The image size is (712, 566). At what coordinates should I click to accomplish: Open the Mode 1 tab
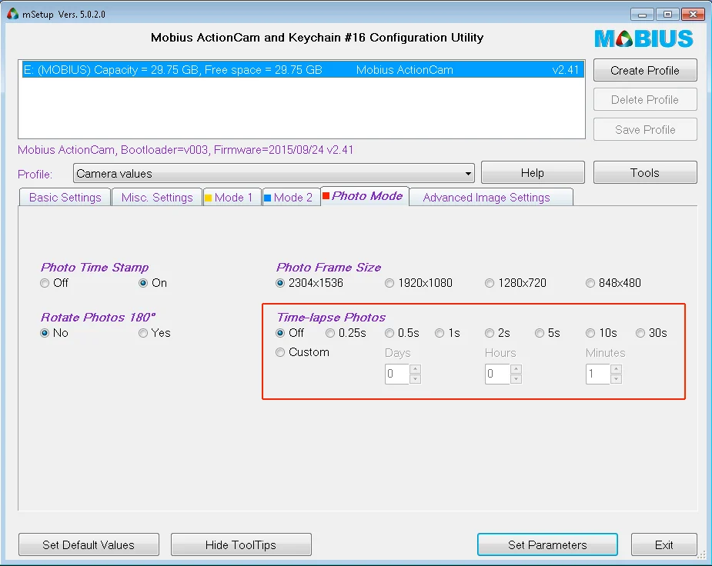point(232,198)
